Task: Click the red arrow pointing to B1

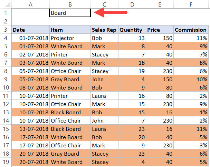Action: [111, 12]
